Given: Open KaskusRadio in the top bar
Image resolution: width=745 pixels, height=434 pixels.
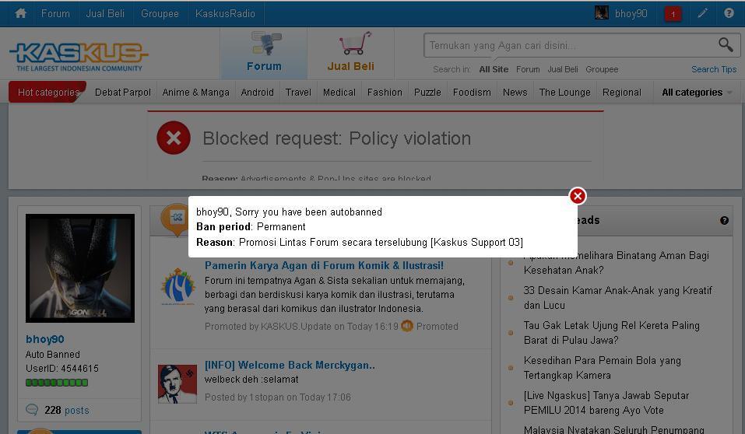Looking at the screenshot, I should click(x=225, y=13).
